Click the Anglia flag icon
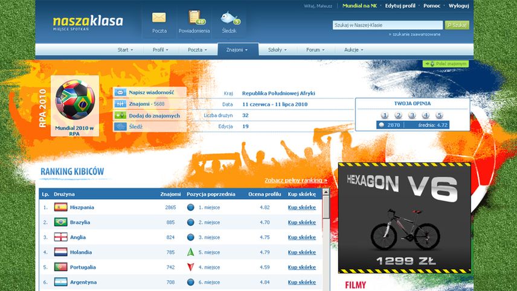The width and height of the screenshot is (517, 291). coord(60,237)
